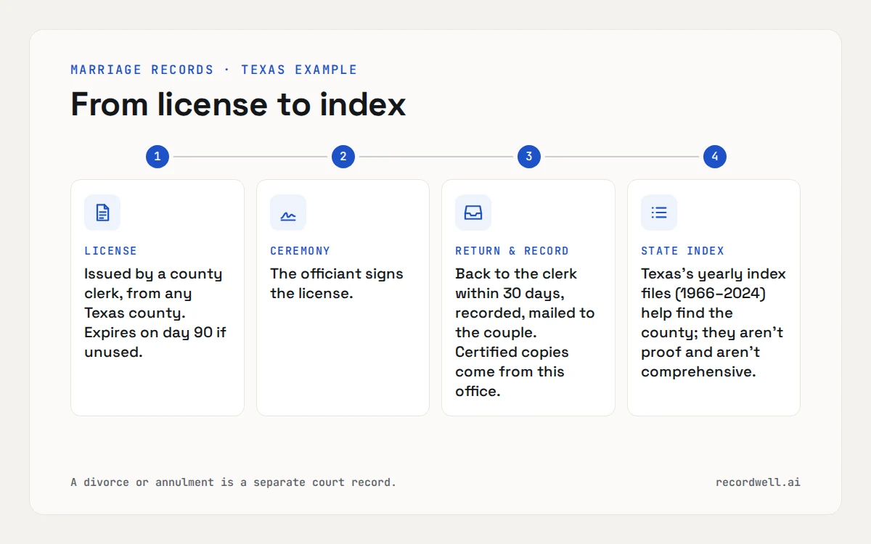This screenshot has height=544, width=871.
Task: Click 'MARRIAGE RECORDS · TEXAS EXAMPLE' overline text
Action: pos(214,70)
